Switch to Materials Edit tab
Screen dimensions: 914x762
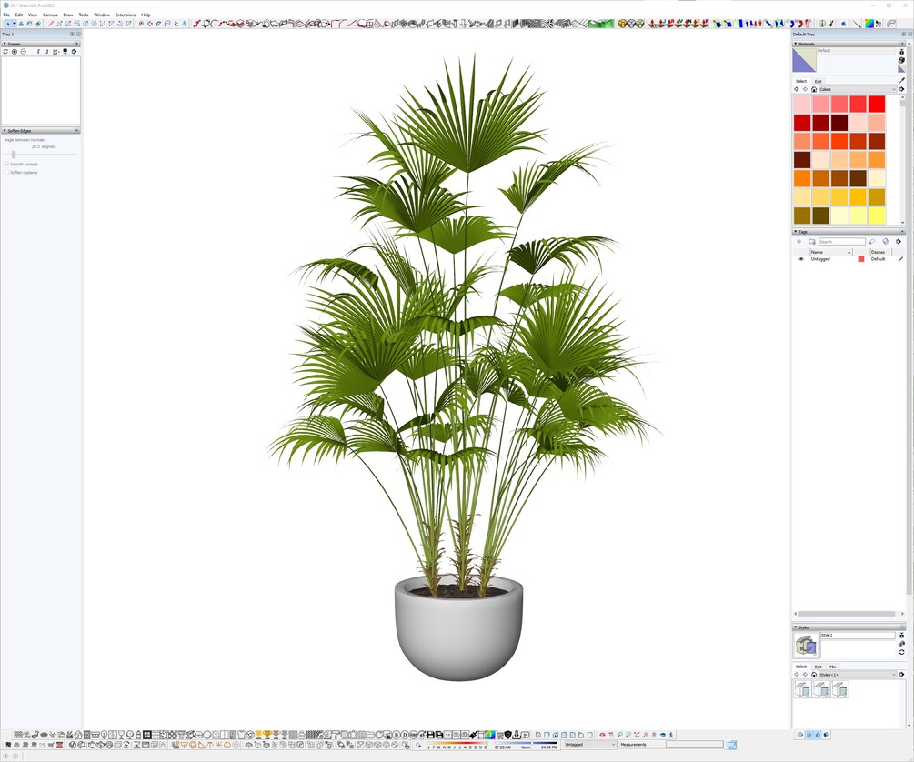coord(818,81)
